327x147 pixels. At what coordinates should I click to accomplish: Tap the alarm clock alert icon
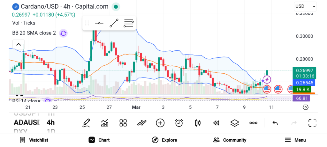[179, 123]
